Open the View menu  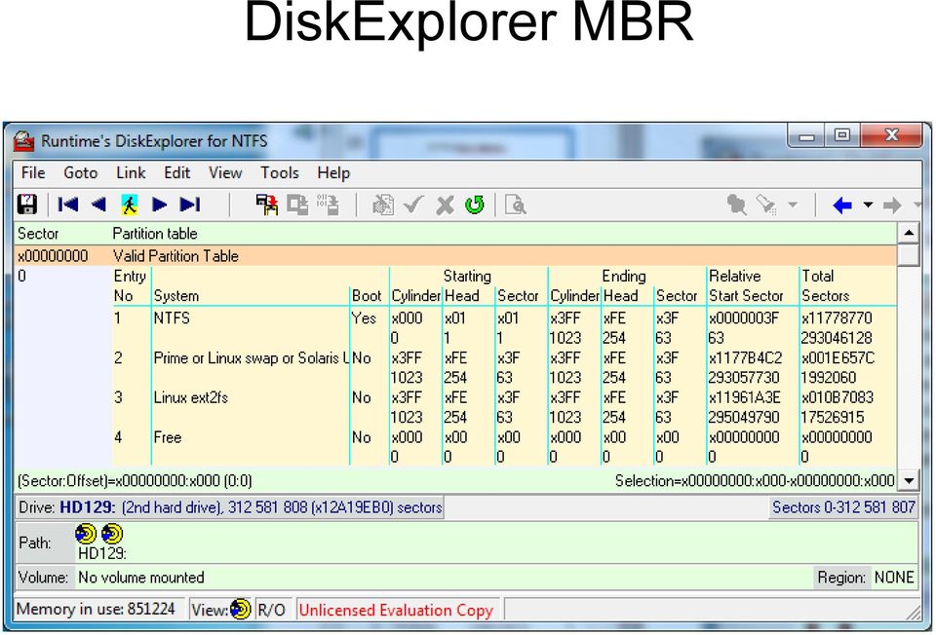click(x=225, y=173)
